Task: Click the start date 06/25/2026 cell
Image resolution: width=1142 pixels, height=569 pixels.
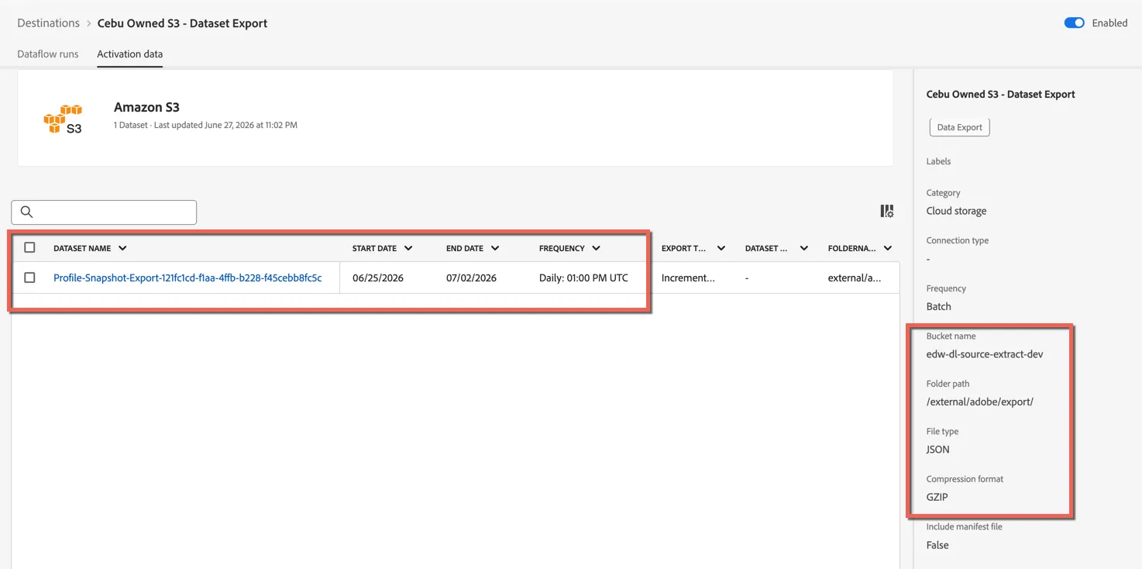Action: pos(378,278)
